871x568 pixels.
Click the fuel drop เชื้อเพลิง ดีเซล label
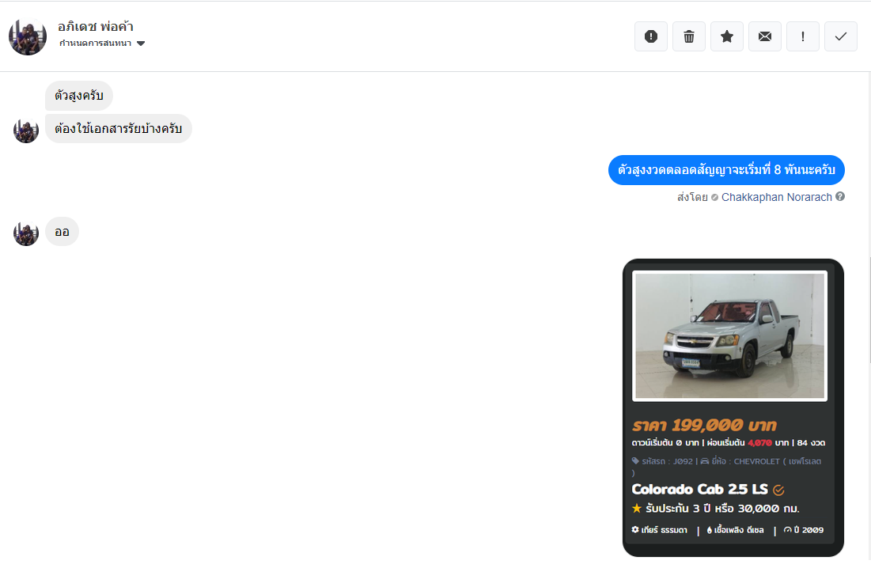tap(736, 530)
